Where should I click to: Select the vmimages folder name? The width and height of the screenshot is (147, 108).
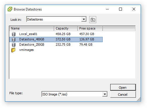click(x=27, y=50)
